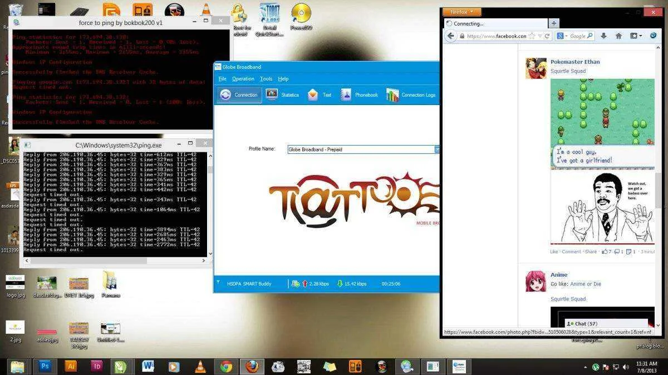Open Google Chrome from the taskbar

tap(226, 366)
